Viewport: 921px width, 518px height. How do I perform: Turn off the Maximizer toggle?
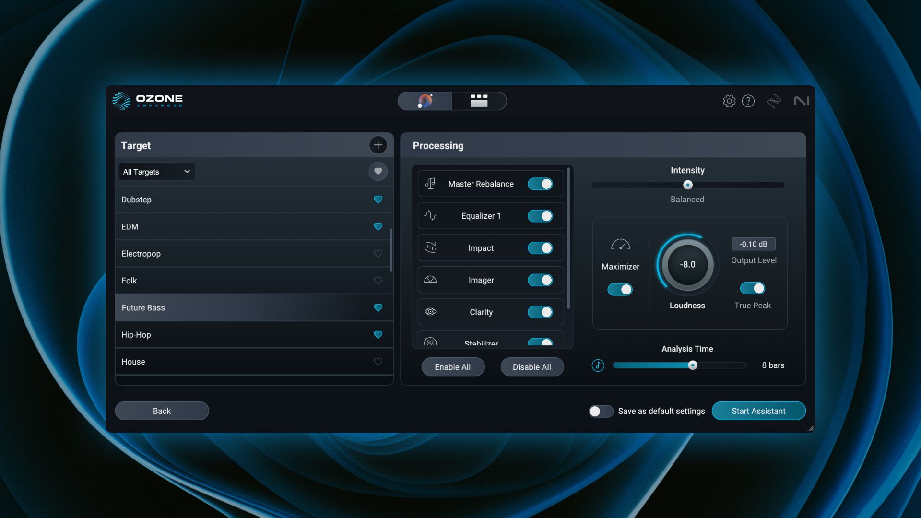pos(620,290)
